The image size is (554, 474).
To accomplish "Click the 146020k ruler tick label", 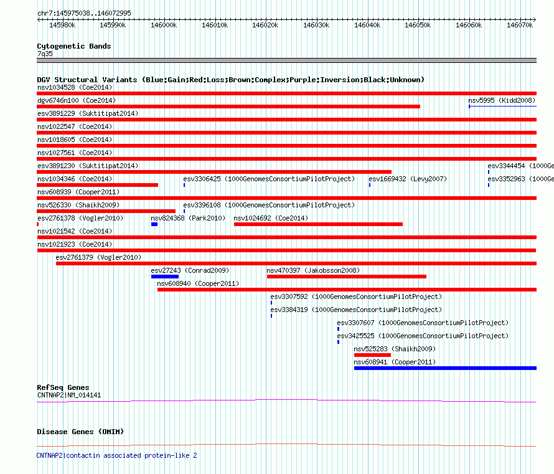I will [x=265, y=25].
